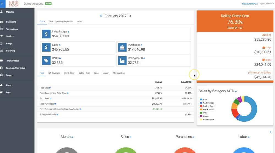The image size is (275, 153).
Task: Click the Rolling Food CoGS row label
Action: [48, 115]
